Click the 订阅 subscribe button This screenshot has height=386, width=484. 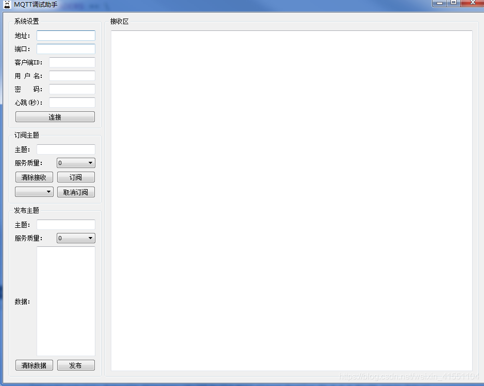pyautogui.click(x=76, y=177)
